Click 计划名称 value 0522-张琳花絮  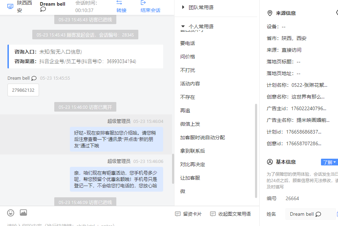click(309, 85)
